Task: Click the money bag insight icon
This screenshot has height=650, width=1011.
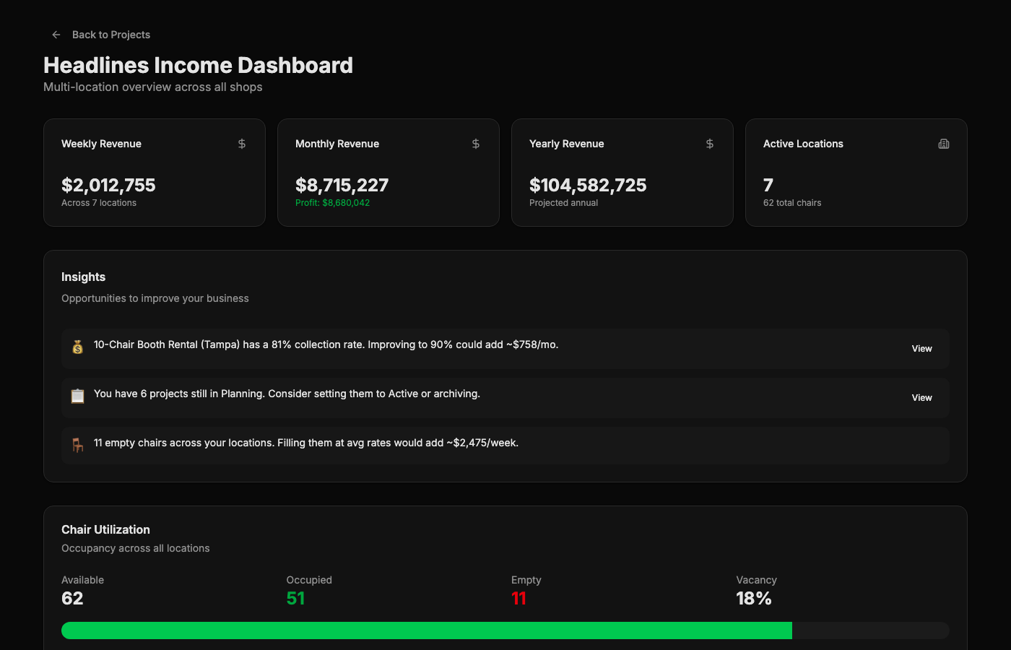Action: coord(78,347)
